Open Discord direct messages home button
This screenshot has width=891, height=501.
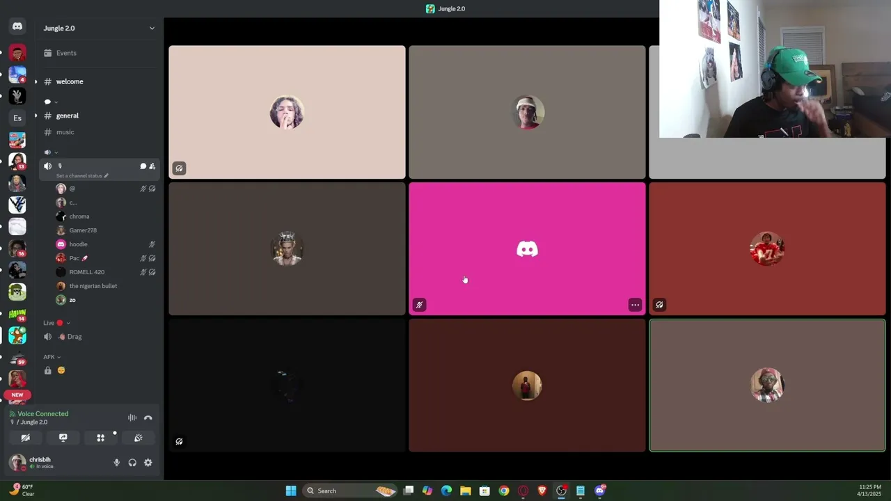tap(17, 26)
